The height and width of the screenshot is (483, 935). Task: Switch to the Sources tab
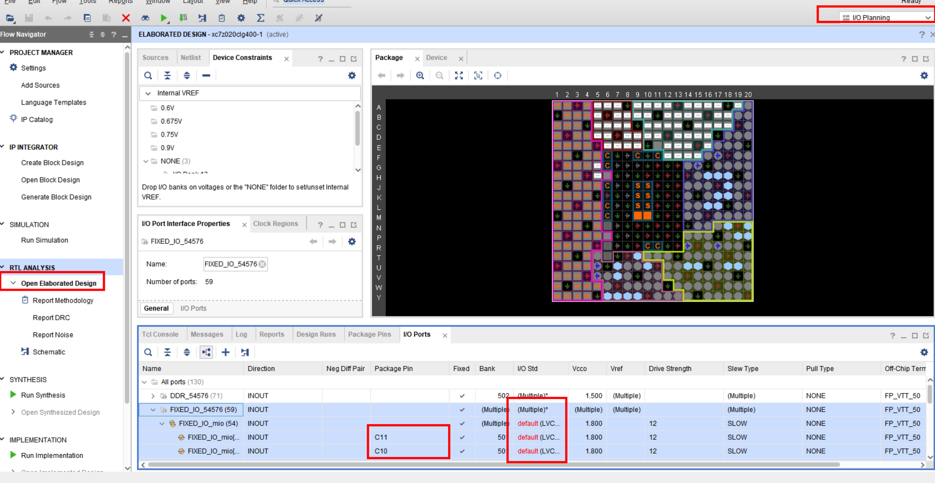click(155, 58)
